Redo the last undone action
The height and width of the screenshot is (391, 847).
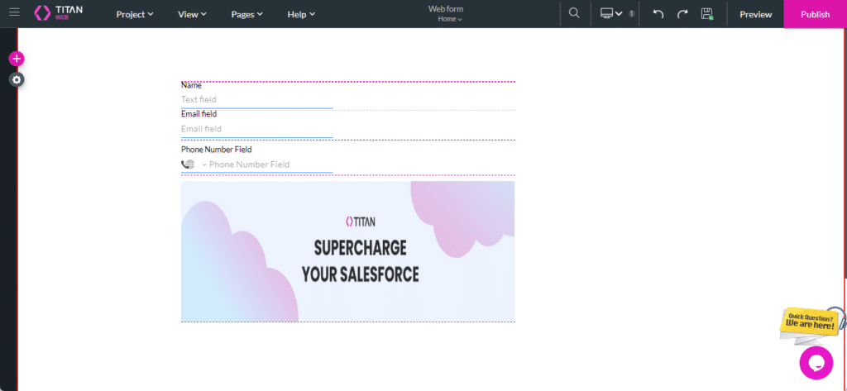pyautogui.click(x=682, y=14)
